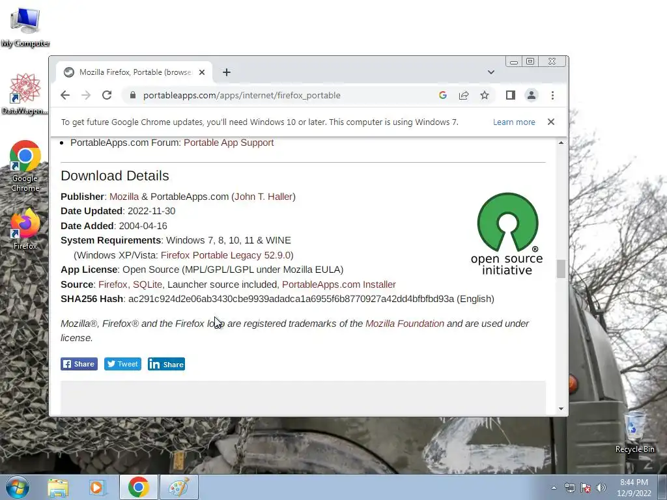The height and width of the screenshot is (500, 667).
Task: Expand the tab search chevron
Action: click(491, 72)
